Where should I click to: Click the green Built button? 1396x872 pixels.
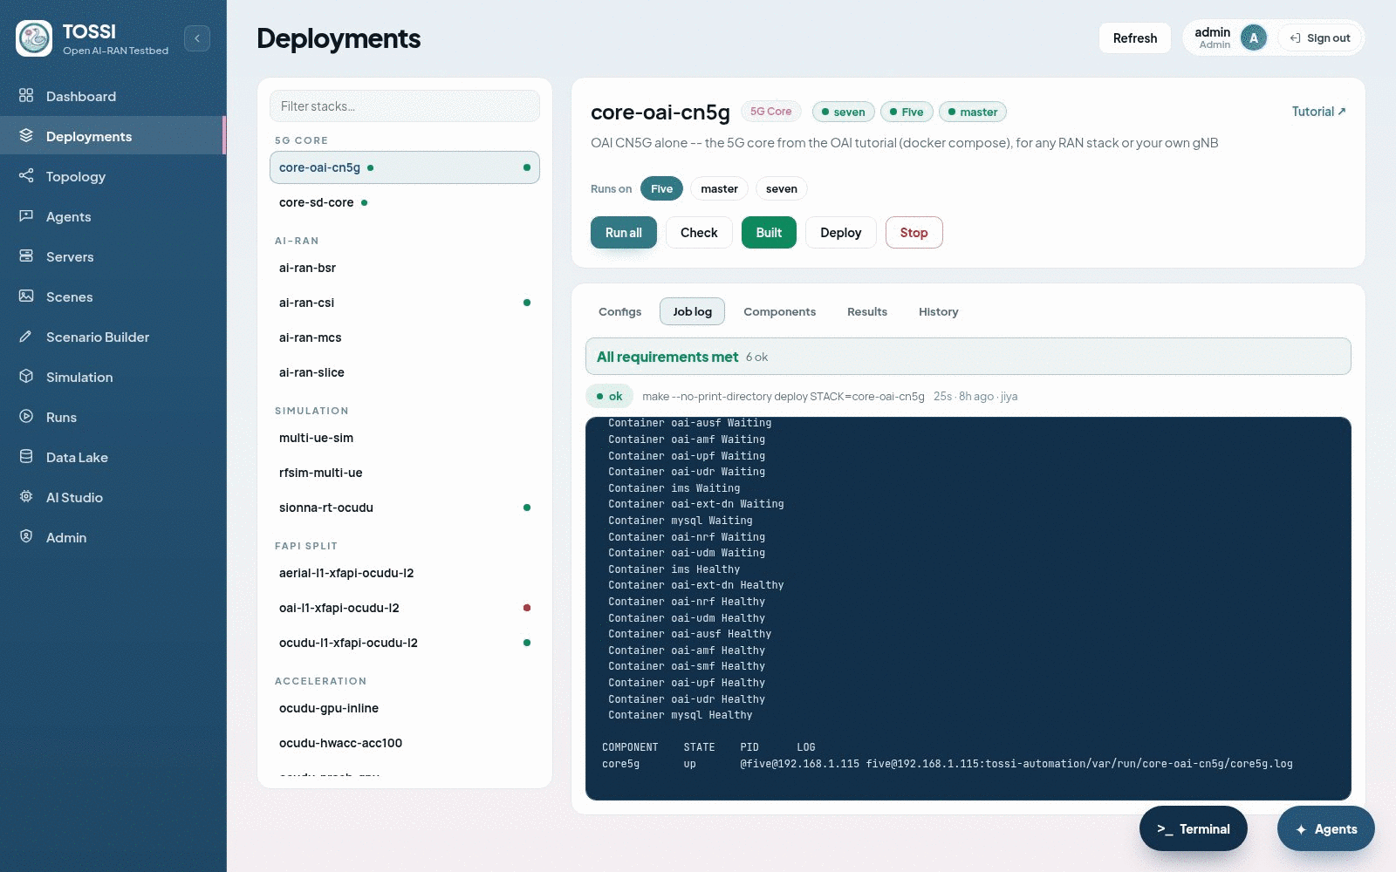point(769,233)
